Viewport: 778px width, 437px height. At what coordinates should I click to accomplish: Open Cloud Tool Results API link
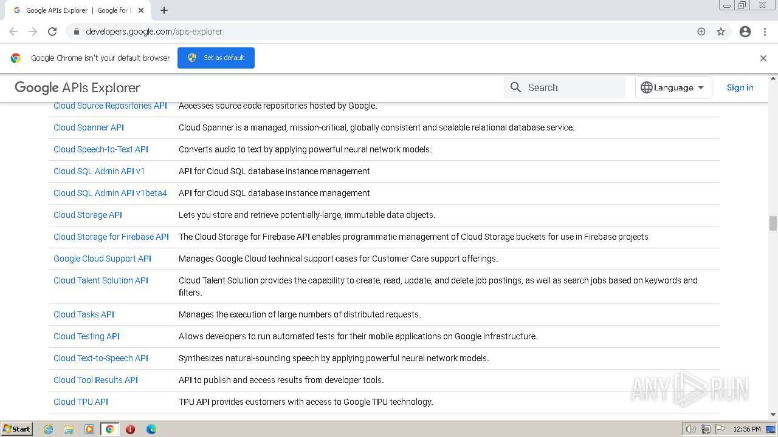(x=95, y=380)
